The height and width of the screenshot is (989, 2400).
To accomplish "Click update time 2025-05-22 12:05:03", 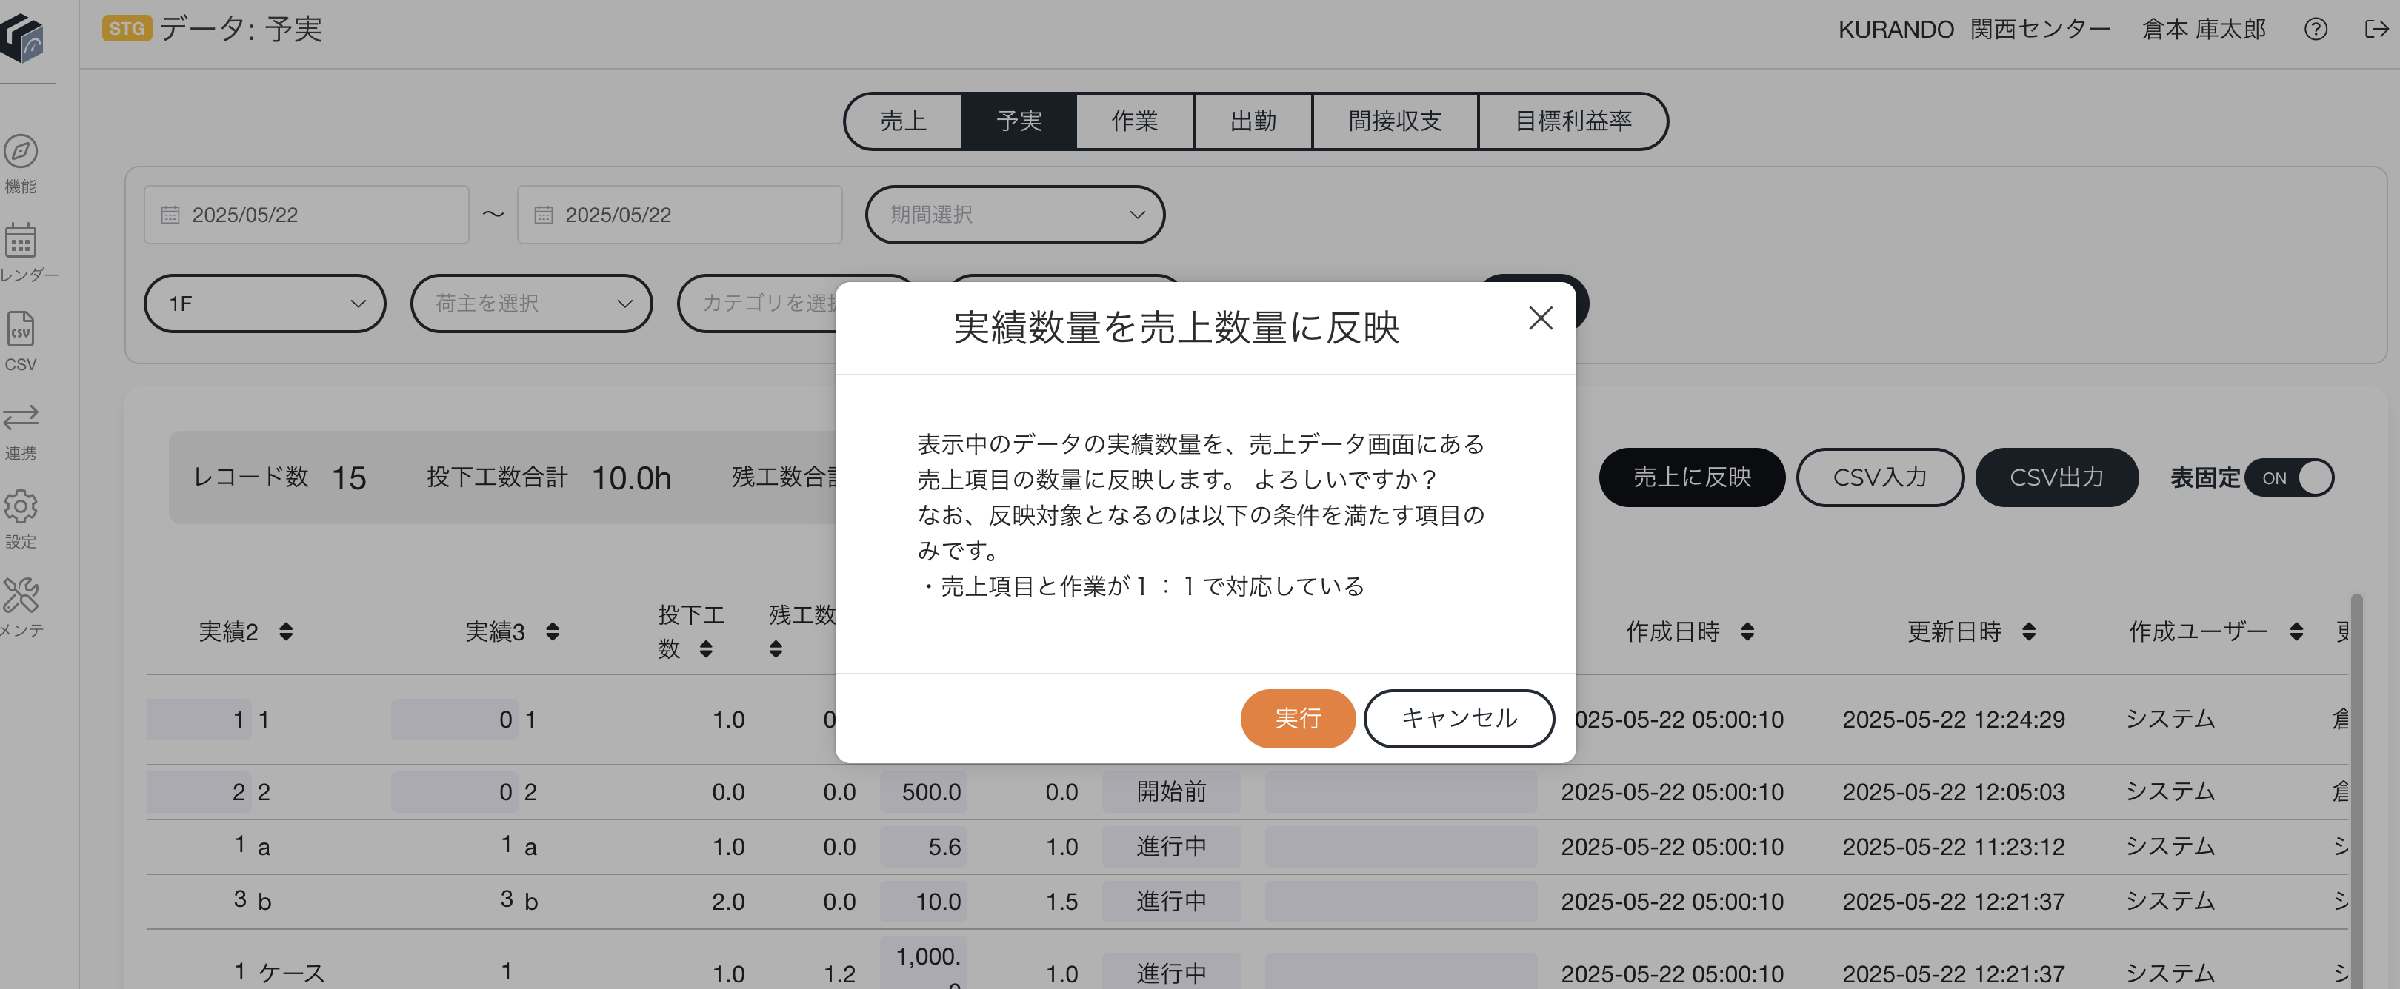I will pyautogui.click(x=1954, y=793).
